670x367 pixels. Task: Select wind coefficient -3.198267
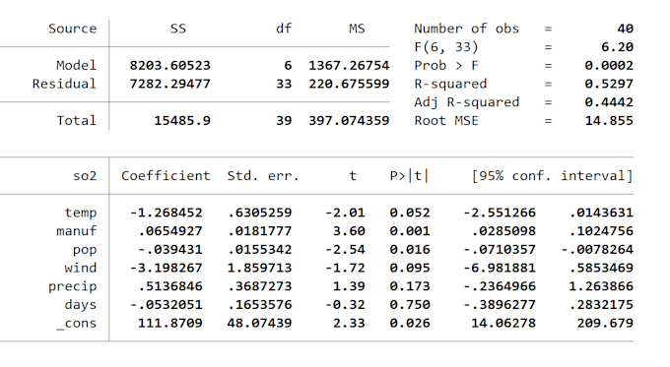coord(167,268)
